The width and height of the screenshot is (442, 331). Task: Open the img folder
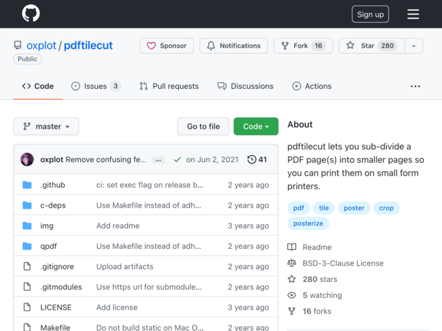point(47,225)
